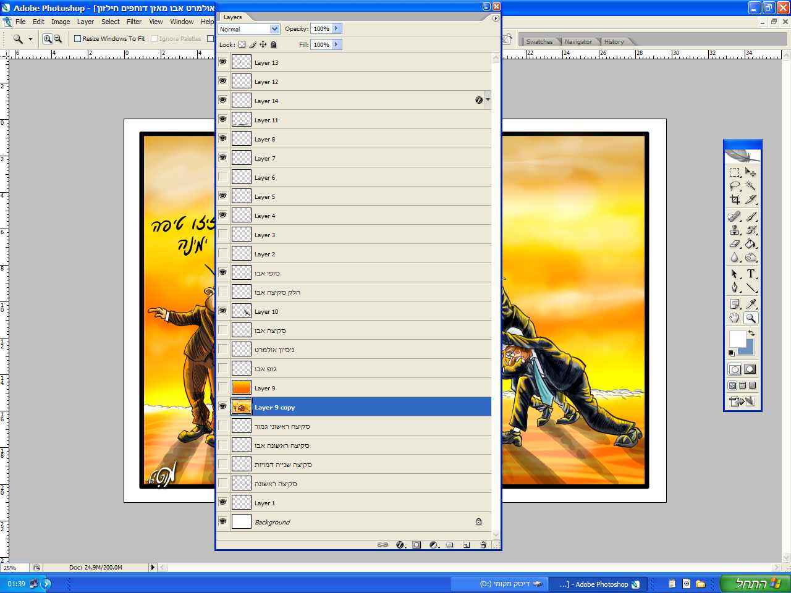The height and width of the screenshot is (593, 791).
Task: Select the Brush tool
Action: point(750,216)
